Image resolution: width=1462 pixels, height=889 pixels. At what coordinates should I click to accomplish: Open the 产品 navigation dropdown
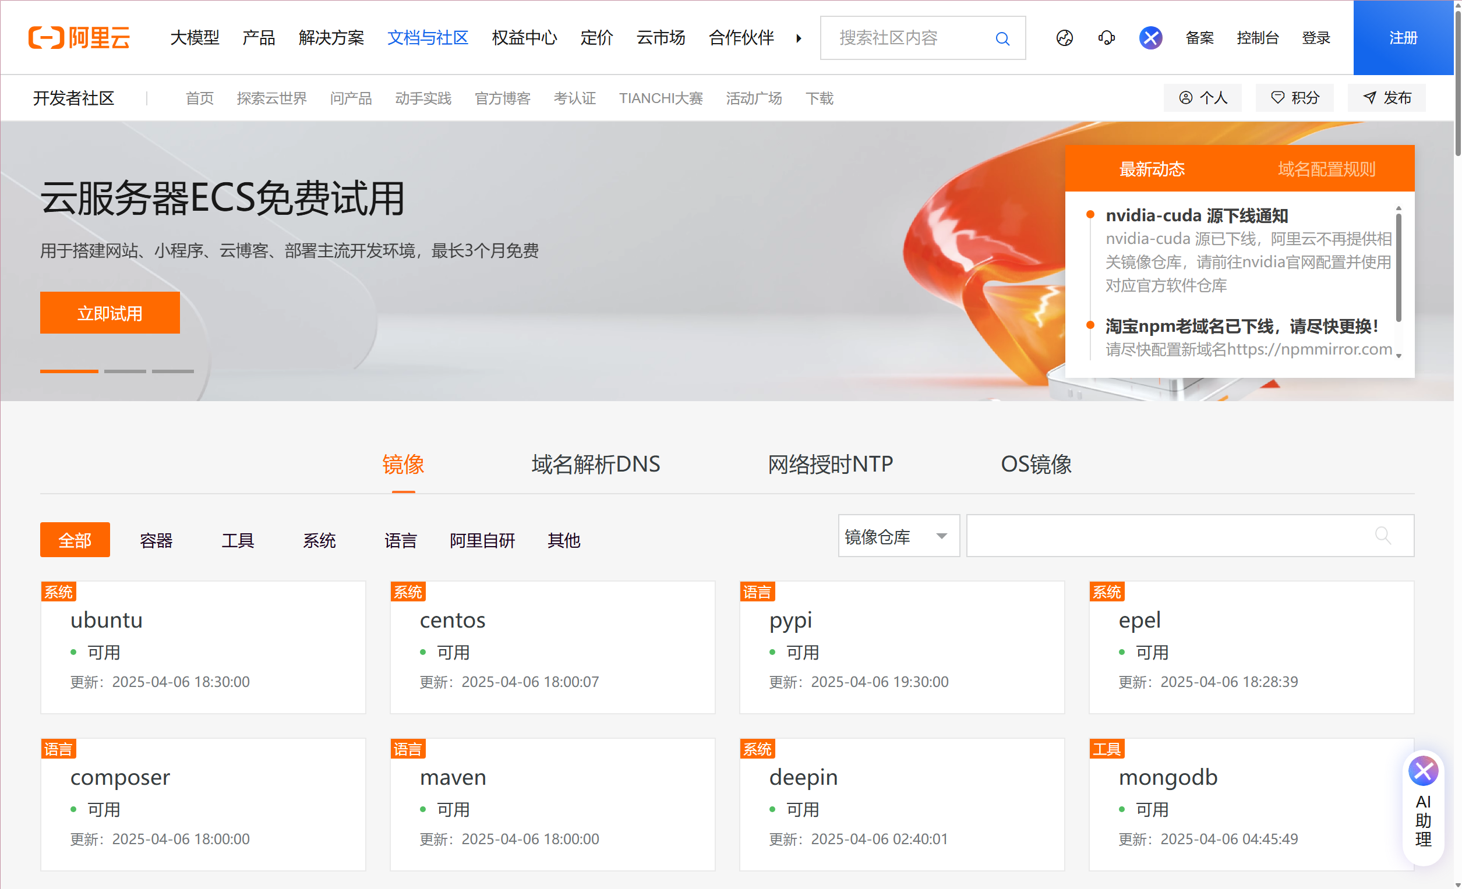click(x=258, y=37)
